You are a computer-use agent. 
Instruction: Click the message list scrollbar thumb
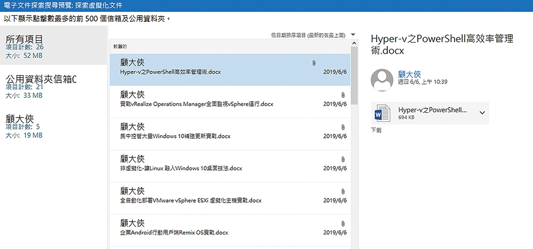(x=354, y=76)
